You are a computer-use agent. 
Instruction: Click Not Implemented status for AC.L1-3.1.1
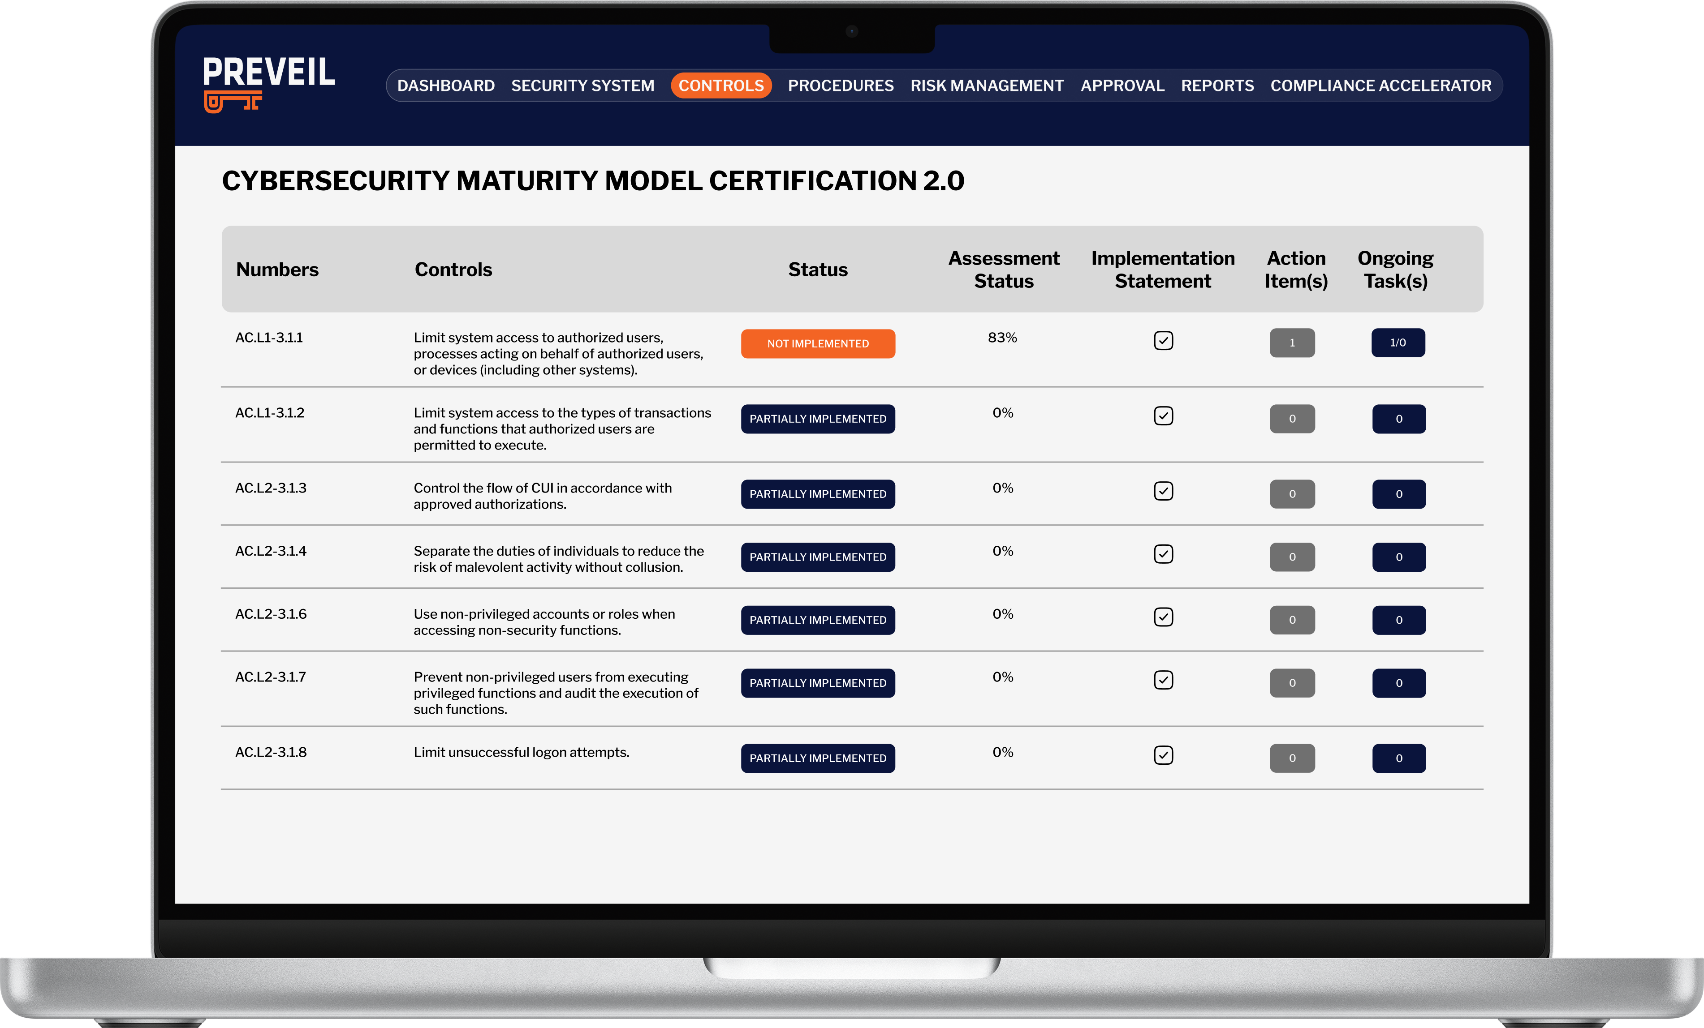click(818, 343)
